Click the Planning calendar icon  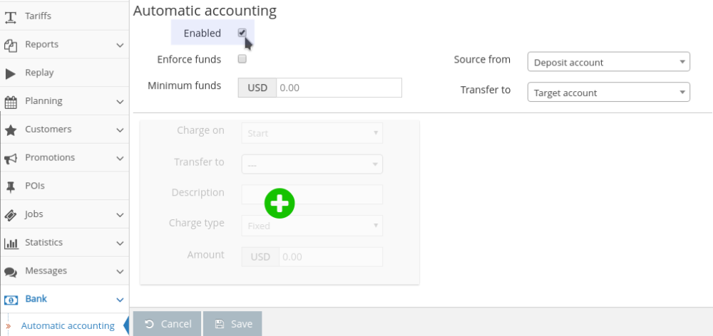(11, 102)
